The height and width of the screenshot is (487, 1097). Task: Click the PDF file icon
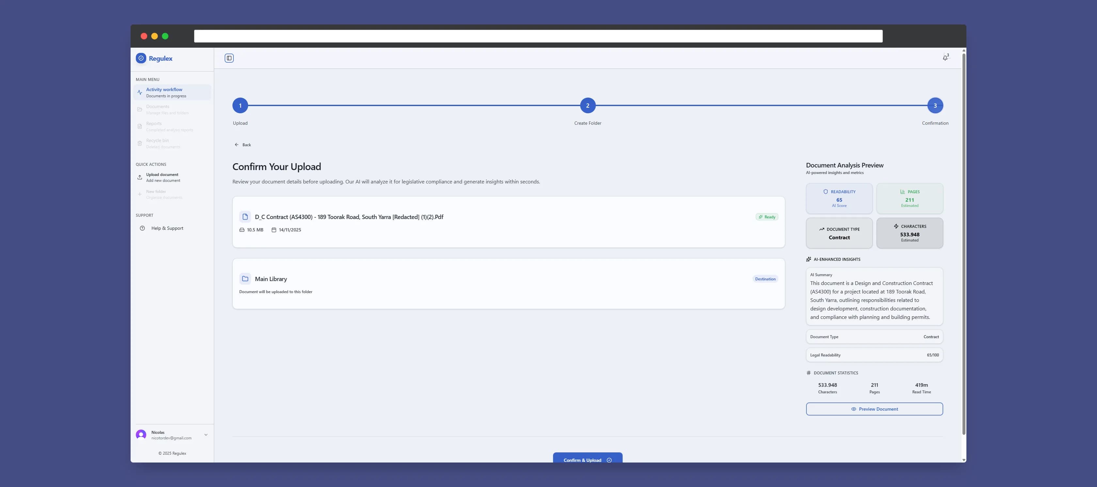(x=245, y=217)
